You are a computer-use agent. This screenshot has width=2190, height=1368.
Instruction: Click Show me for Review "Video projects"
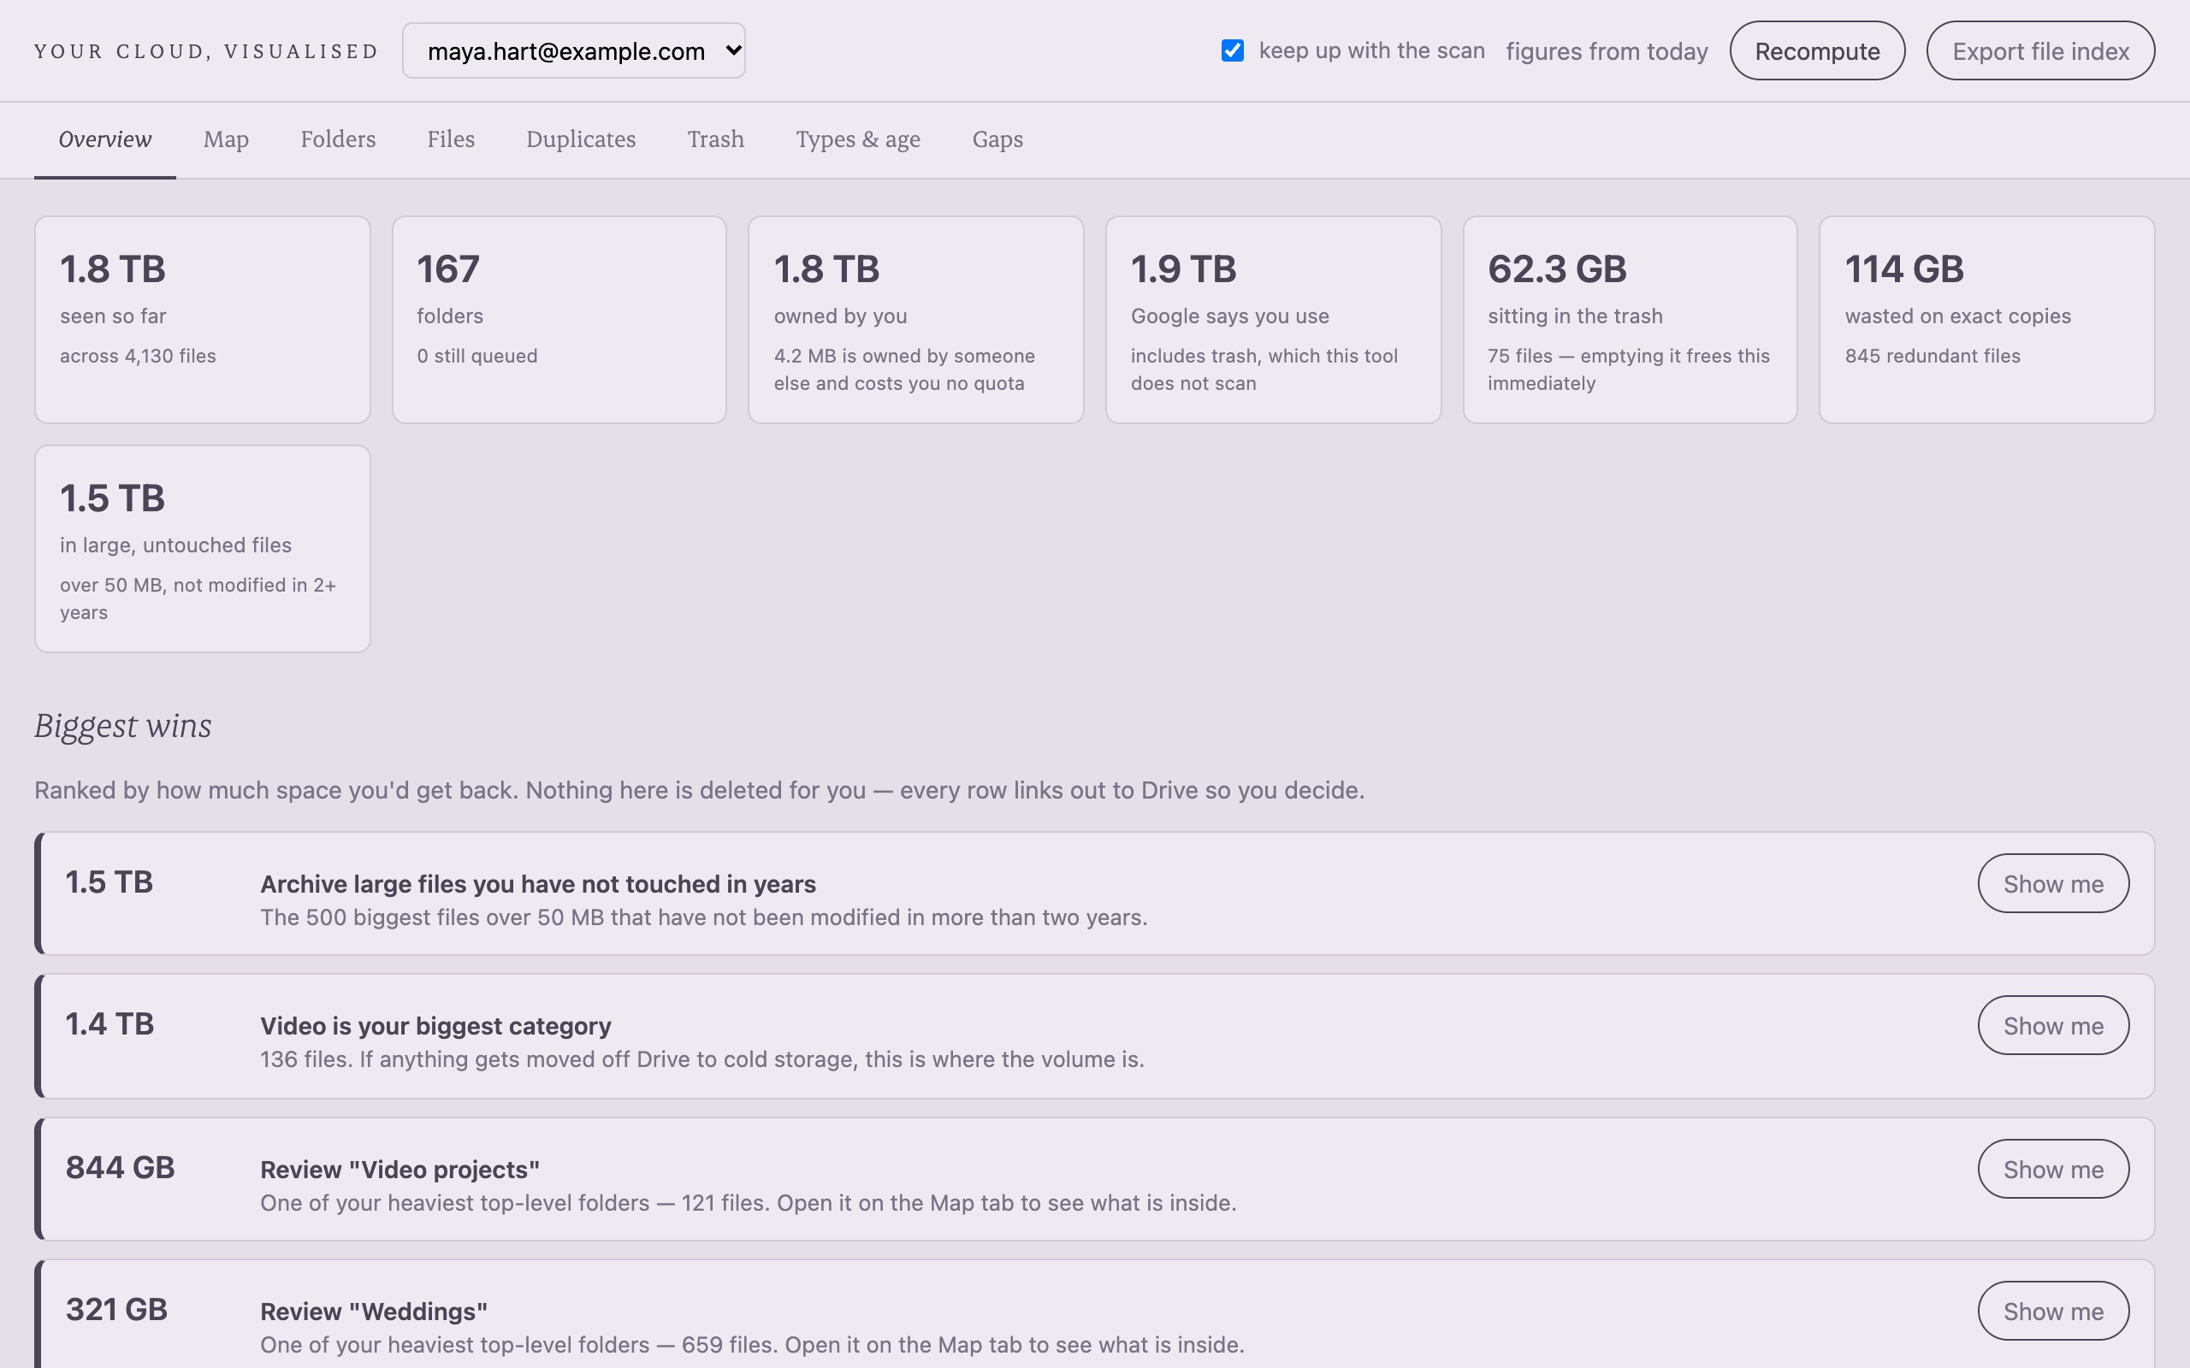[2052, 1169]
